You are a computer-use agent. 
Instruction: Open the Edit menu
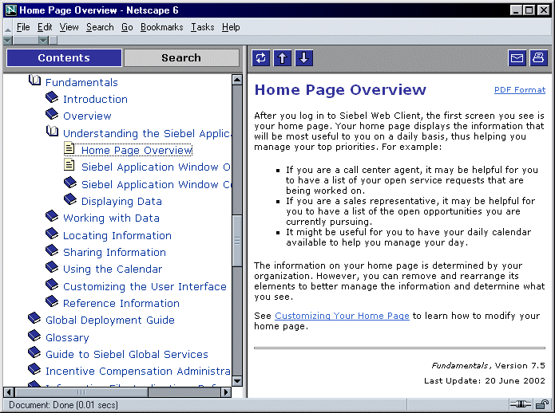tap(45, 27)
